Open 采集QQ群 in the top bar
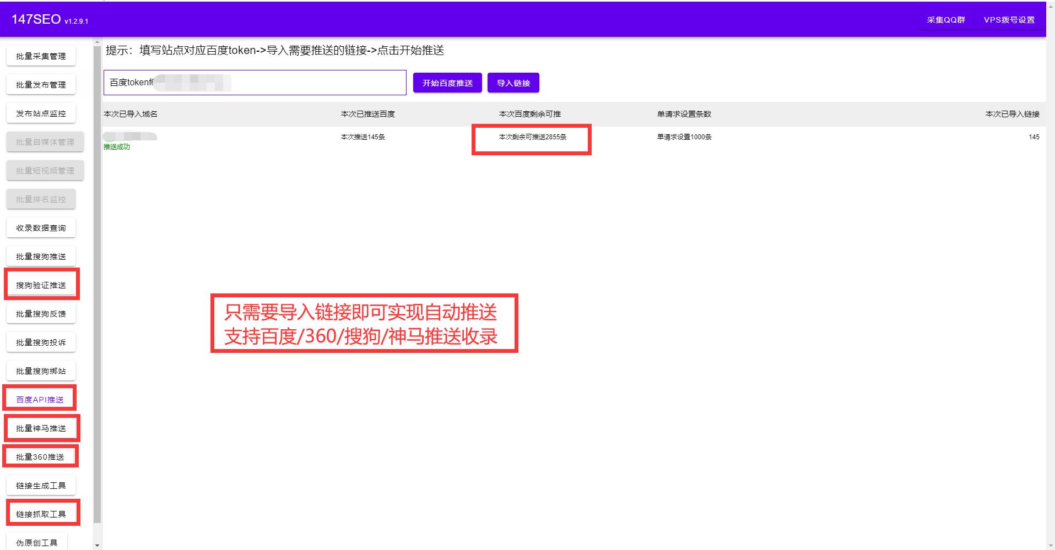 [945, 19]
